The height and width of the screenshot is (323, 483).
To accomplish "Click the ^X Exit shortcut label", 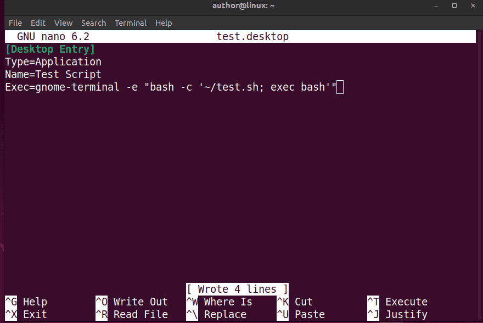I will tap(25, 314).
